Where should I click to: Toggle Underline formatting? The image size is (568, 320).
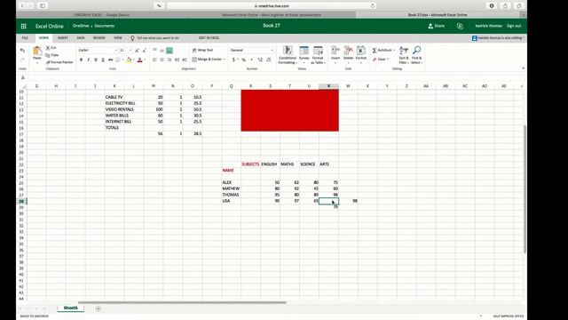96,60
